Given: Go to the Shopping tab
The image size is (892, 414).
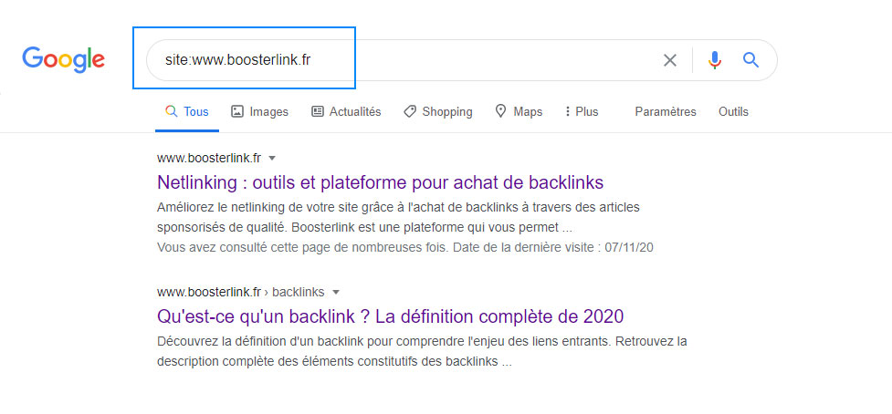Looking at the screenshot, I should 438,112.
